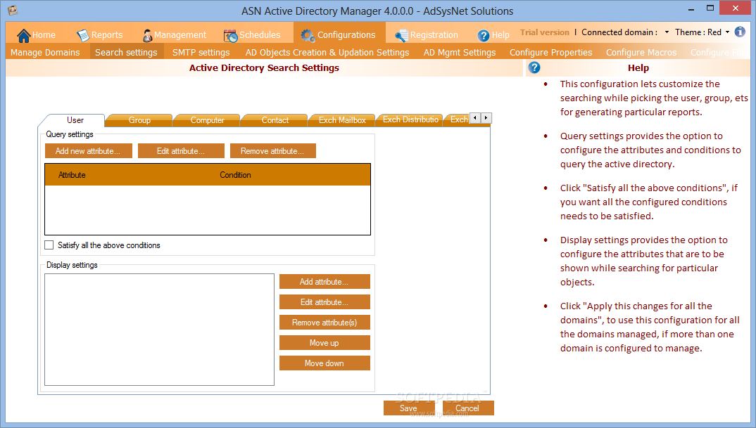The image size is (756, 428).
Task: Click Add attribute in Display settings
Action: coord(325,282)
